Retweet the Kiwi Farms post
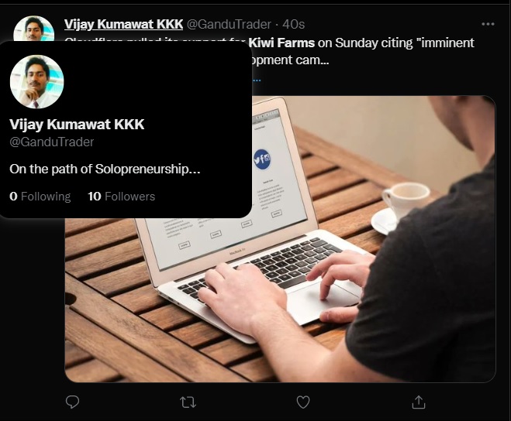Image resolution: width=511 pixels, height=421 pixels. 188,402
